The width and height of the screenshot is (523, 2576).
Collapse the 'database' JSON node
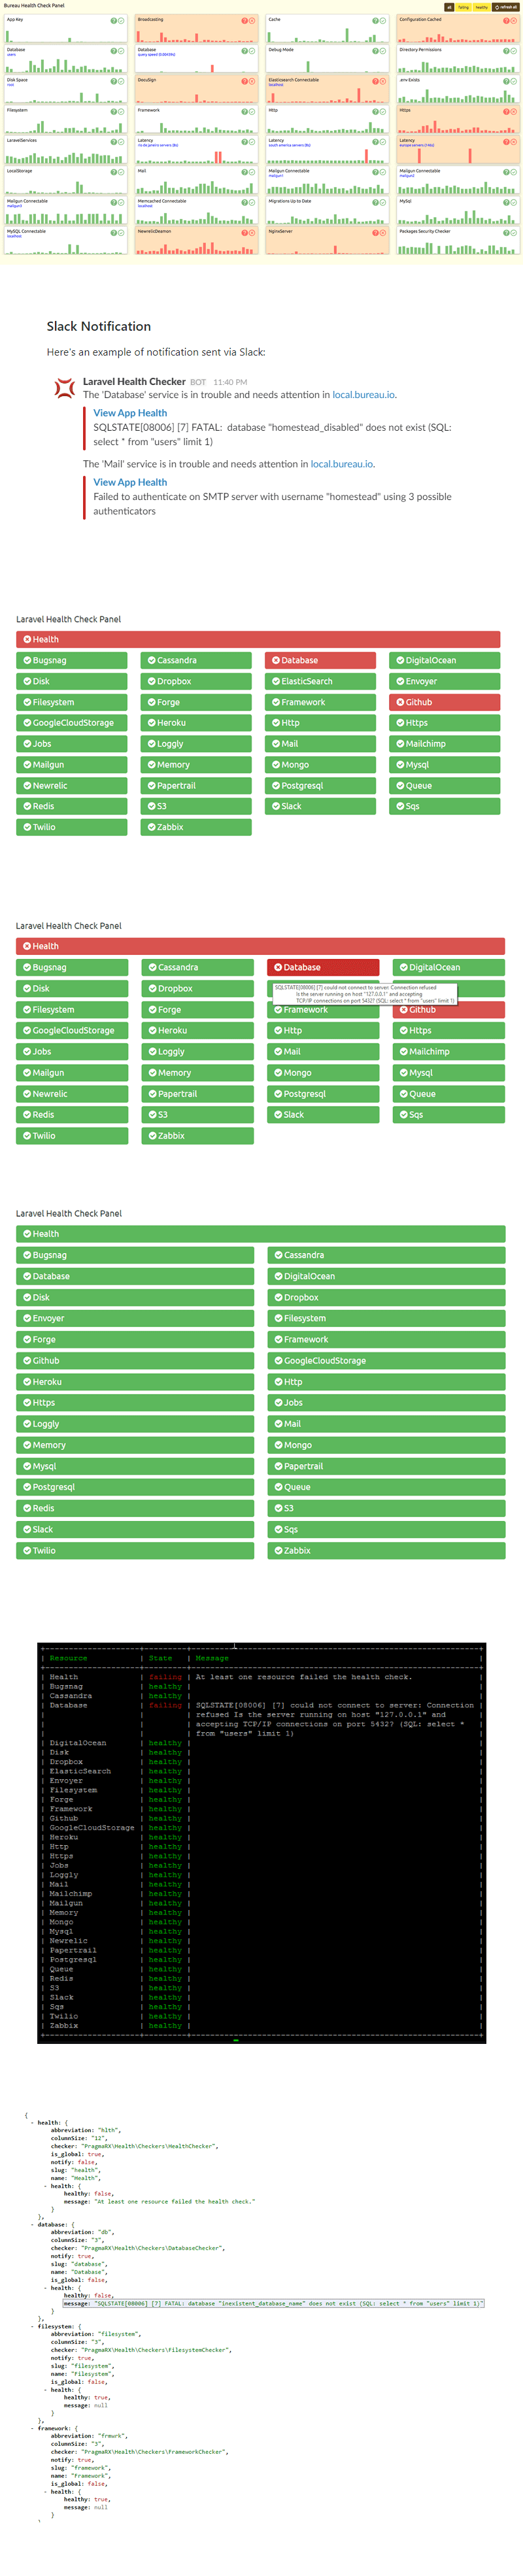pos(32,2224)
